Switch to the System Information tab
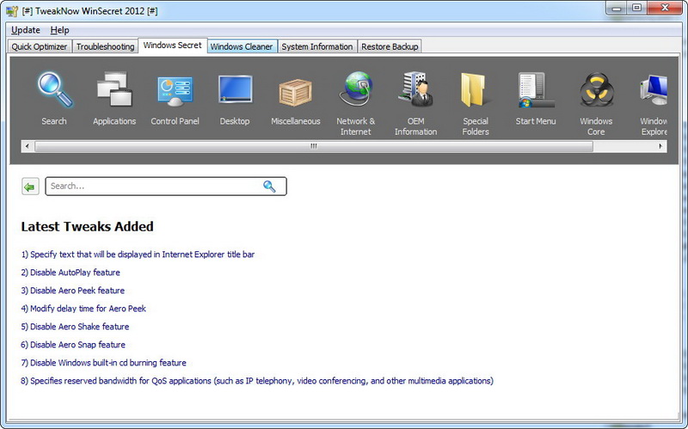The image size is (688, 429). (x=316, y=46)
